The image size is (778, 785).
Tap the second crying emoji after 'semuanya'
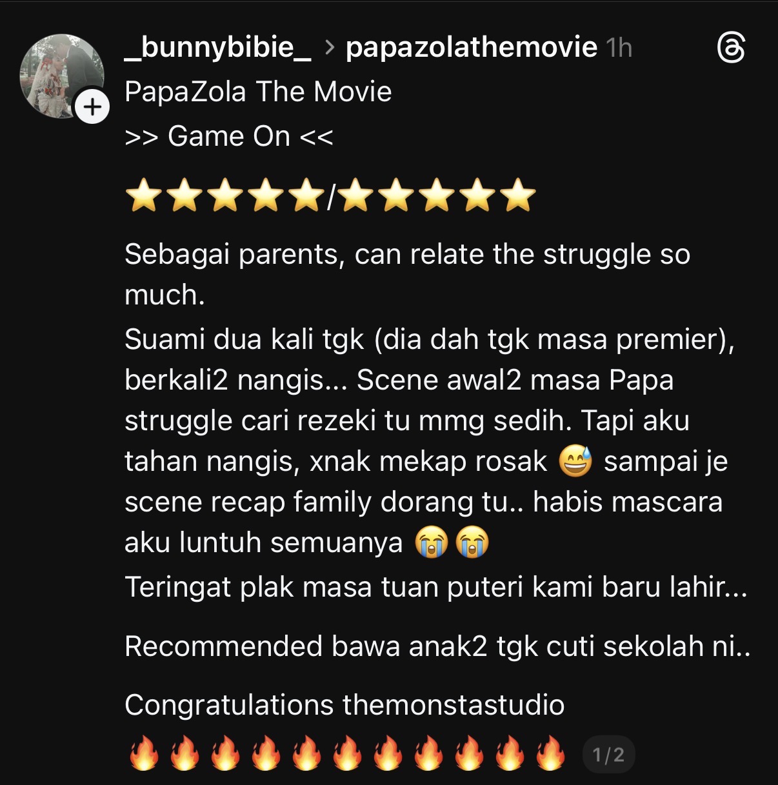472,542
